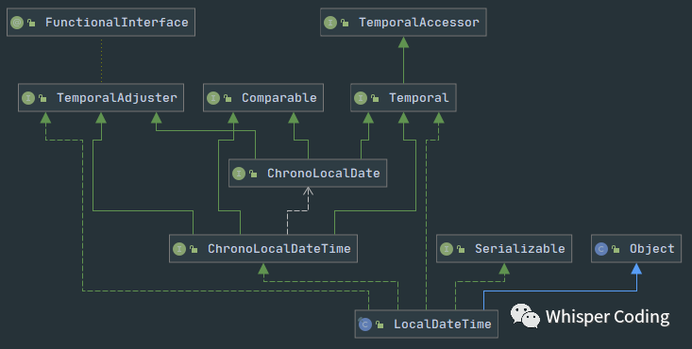692x349 pixels.
Task: Click the lock icon beside Object
Action: pyautogui.click(x=616, y=249)
